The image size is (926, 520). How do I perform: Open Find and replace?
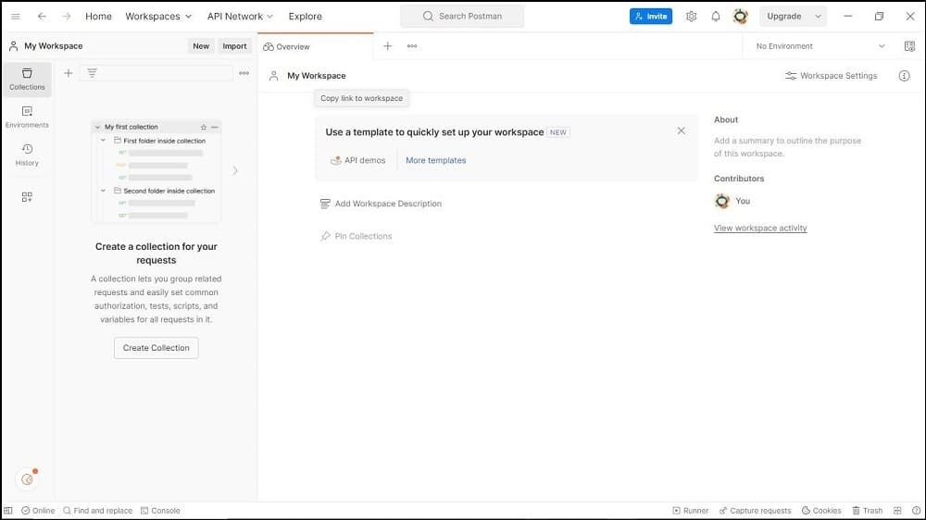tap(97, 511)
